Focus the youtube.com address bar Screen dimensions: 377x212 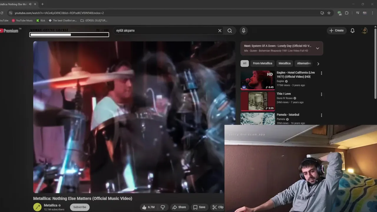point(165,13)
